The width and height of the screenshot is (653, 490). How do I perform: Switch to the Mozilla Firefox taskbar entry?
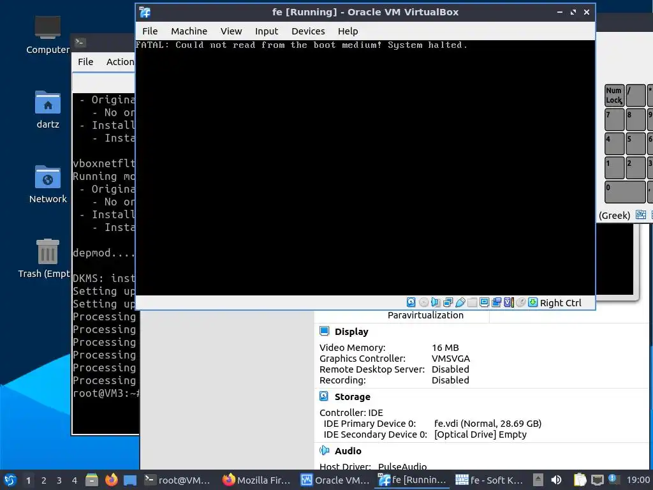tap(256, 480)
